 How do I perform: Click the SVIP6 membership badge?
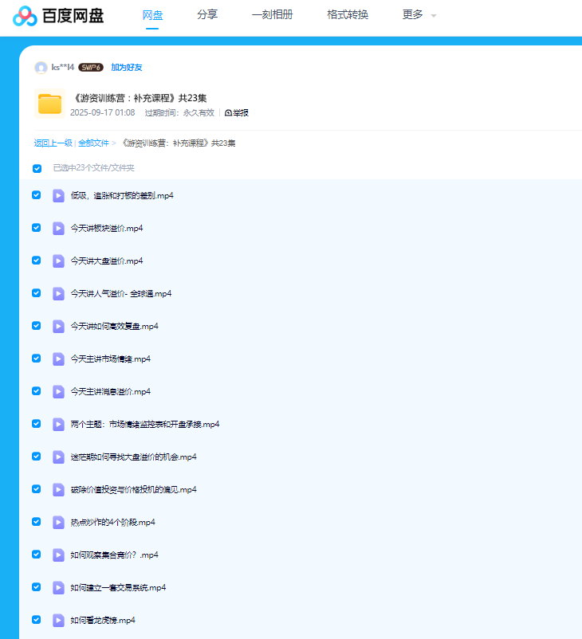[91, 68]
